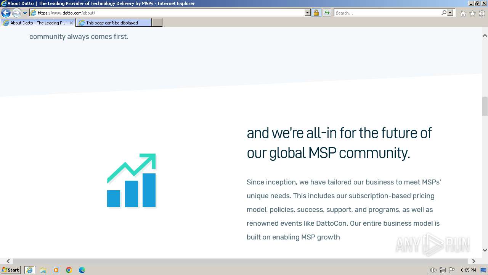Open the Tools gear menu
This screenshot has height=275, width=488.
coord(482,13)
